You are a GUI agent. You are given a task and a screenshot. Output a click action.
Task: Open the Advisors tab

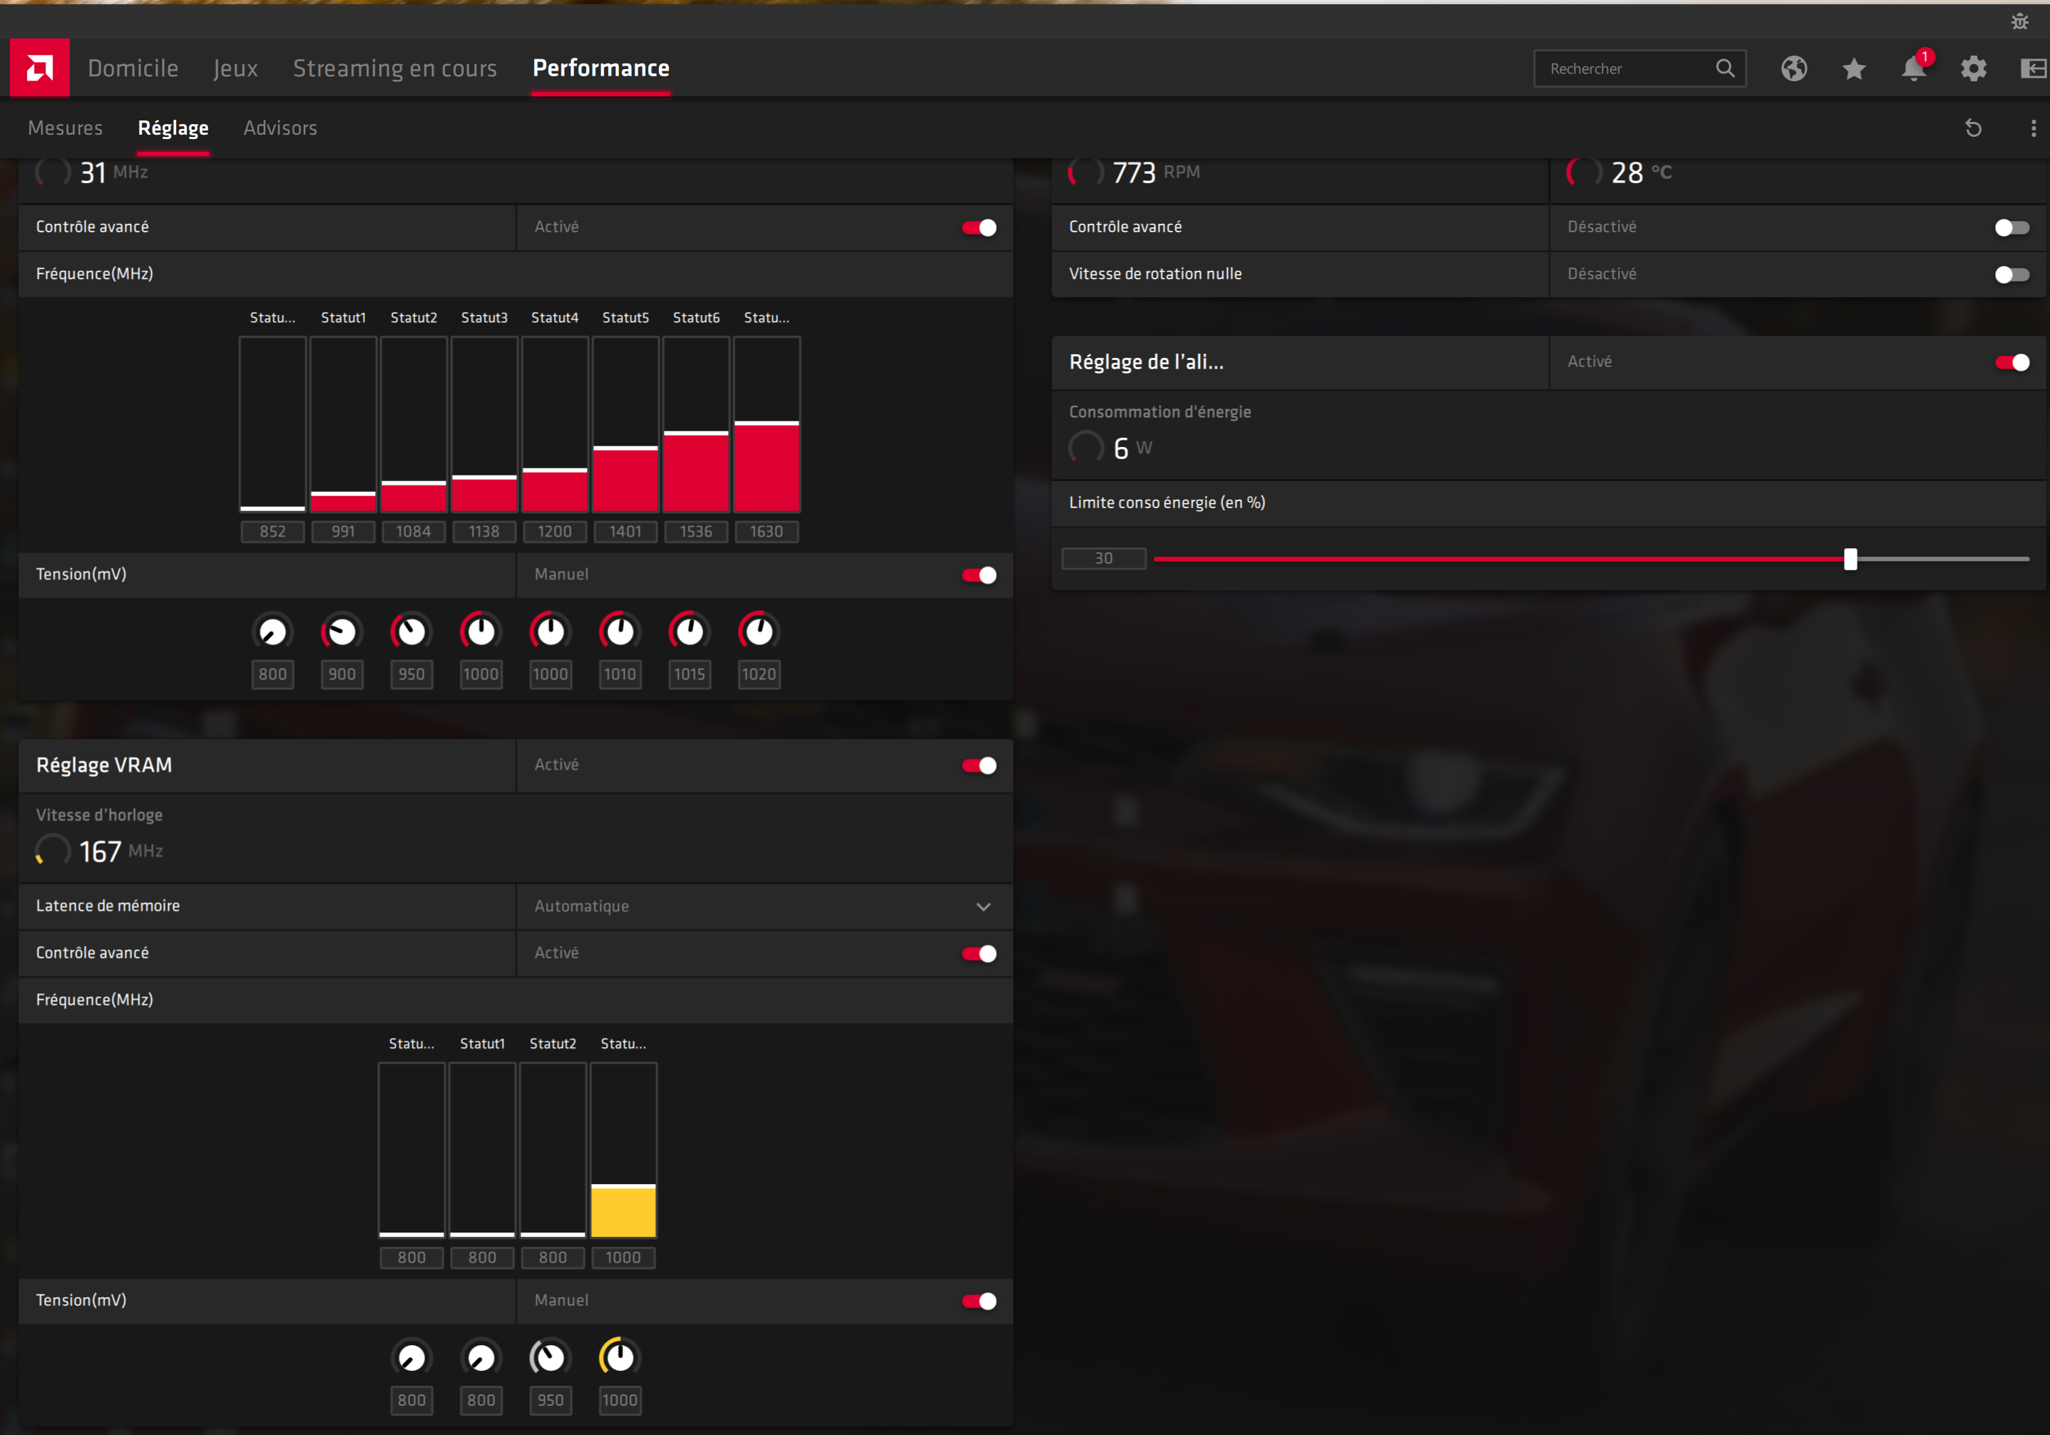[x=280, y=128]
